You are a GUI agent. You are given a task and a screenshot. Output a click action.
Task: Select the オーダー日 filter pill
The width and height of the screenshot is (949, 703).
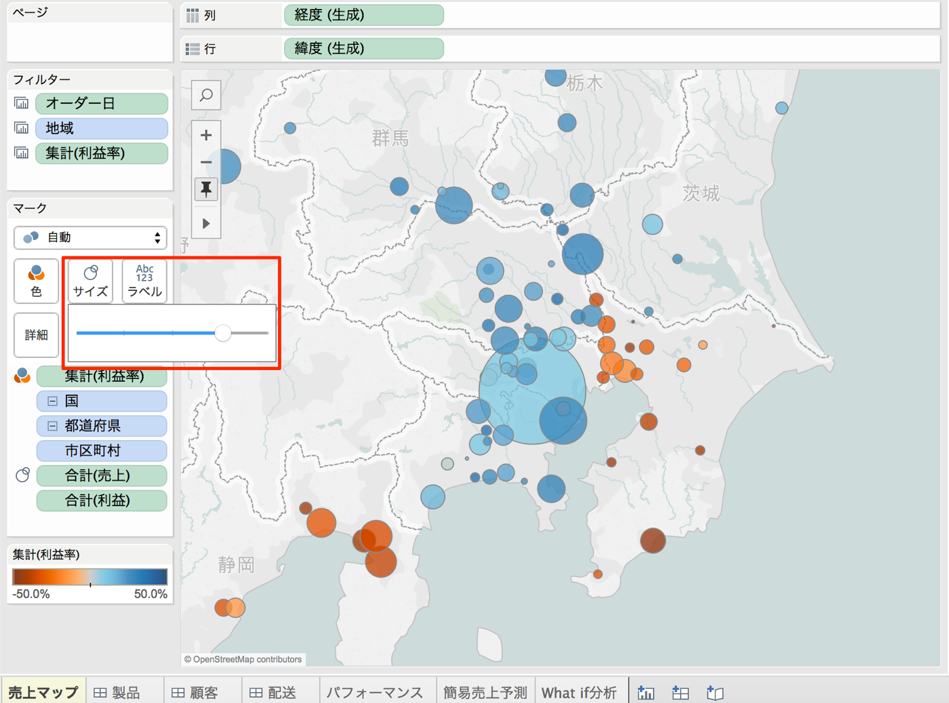102,103
